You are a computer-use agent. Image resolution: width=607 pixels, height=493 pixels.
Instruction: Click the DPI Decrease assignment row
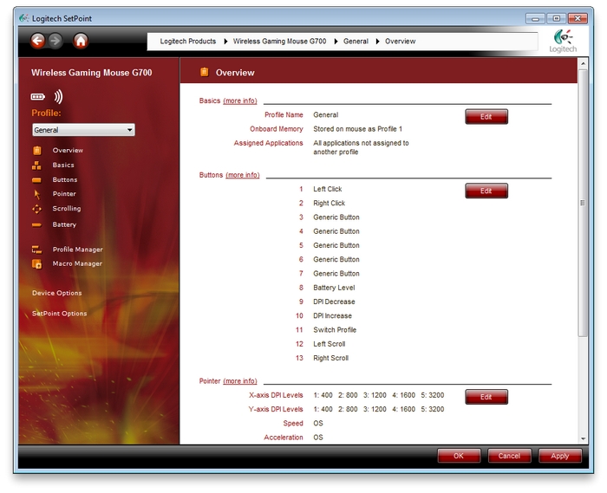click(334, 302)
